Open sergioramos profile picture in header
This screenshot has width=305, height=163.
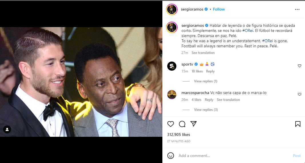click(x=172, y=9)
